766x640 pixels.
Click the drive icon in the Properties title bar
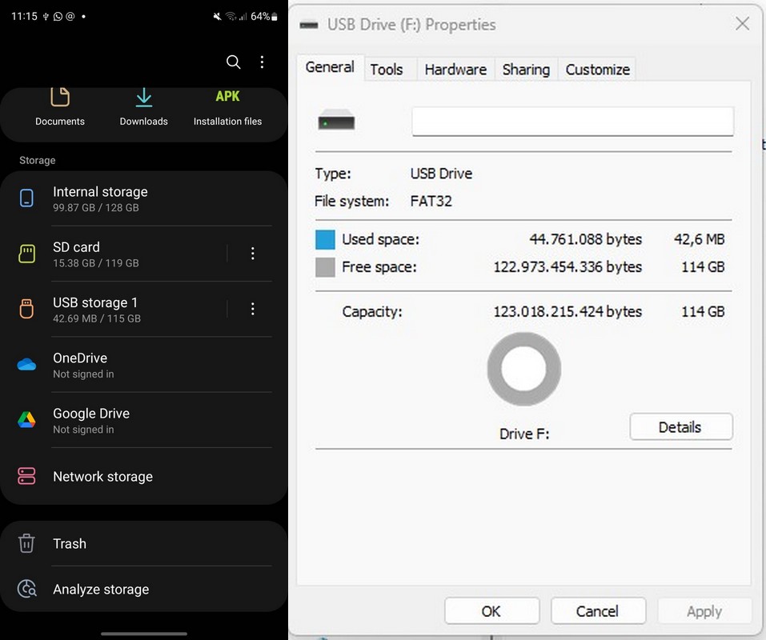309,25
